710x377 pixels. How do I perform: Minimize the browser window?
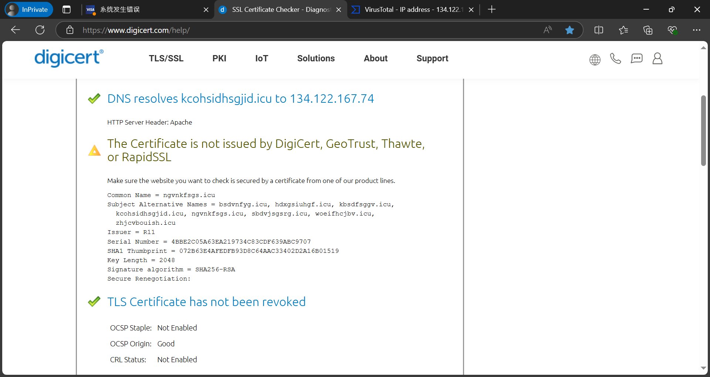coord(646,10)
